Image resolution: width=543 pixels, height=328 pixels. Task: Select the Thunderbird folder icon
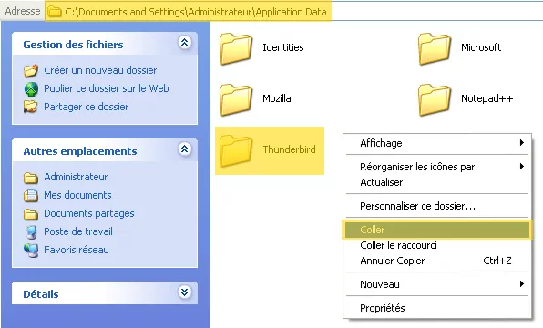tap(236, 150)
